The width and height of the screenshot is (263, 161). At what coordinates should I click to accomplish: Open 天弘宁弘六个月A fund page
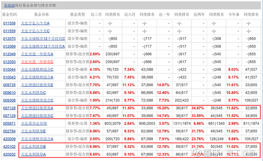35,23
